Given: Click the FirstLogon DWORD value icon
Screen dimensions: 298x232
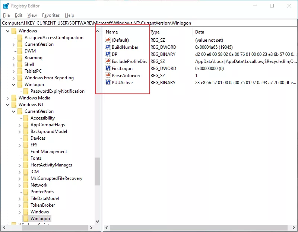Looking at the screenshot, I should pyautogui.click(x=108, y=68).
